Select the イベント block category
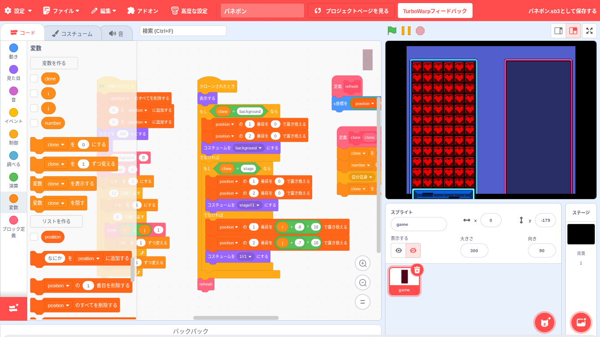This screenshot has width=600, height=337. pos(14,116)
